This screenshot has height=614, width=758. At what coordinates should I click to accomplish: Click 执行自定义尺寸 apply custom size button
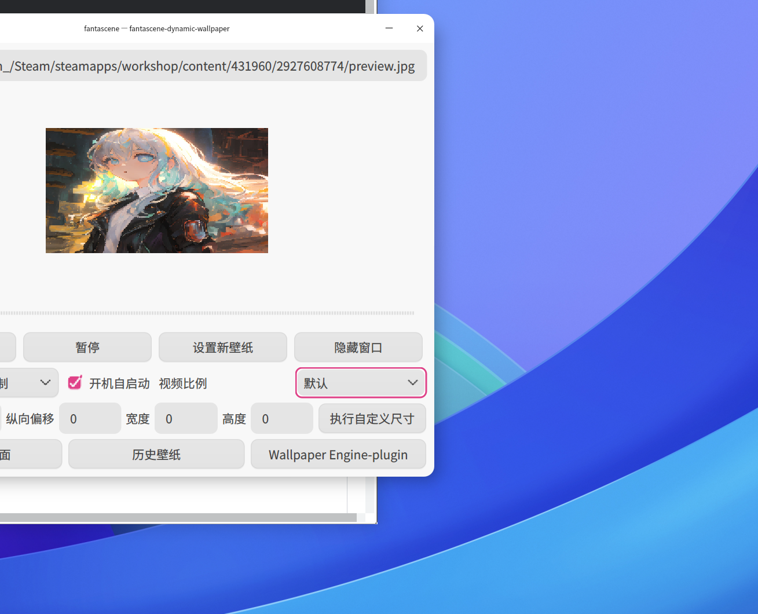click(x=372, y=419)
